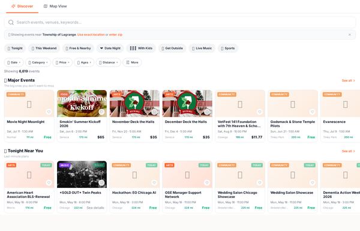
Task: Click the 'enter zip' link
Action: click(115, 35)
